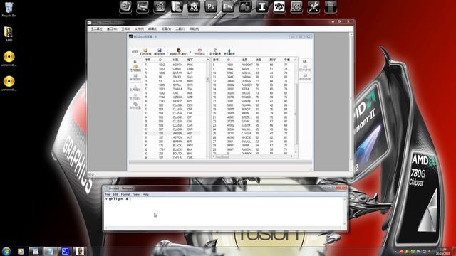The width and height of the screenshot is (456, 256).
Task: Open Notepad View menu
Action: pos(136,194)
